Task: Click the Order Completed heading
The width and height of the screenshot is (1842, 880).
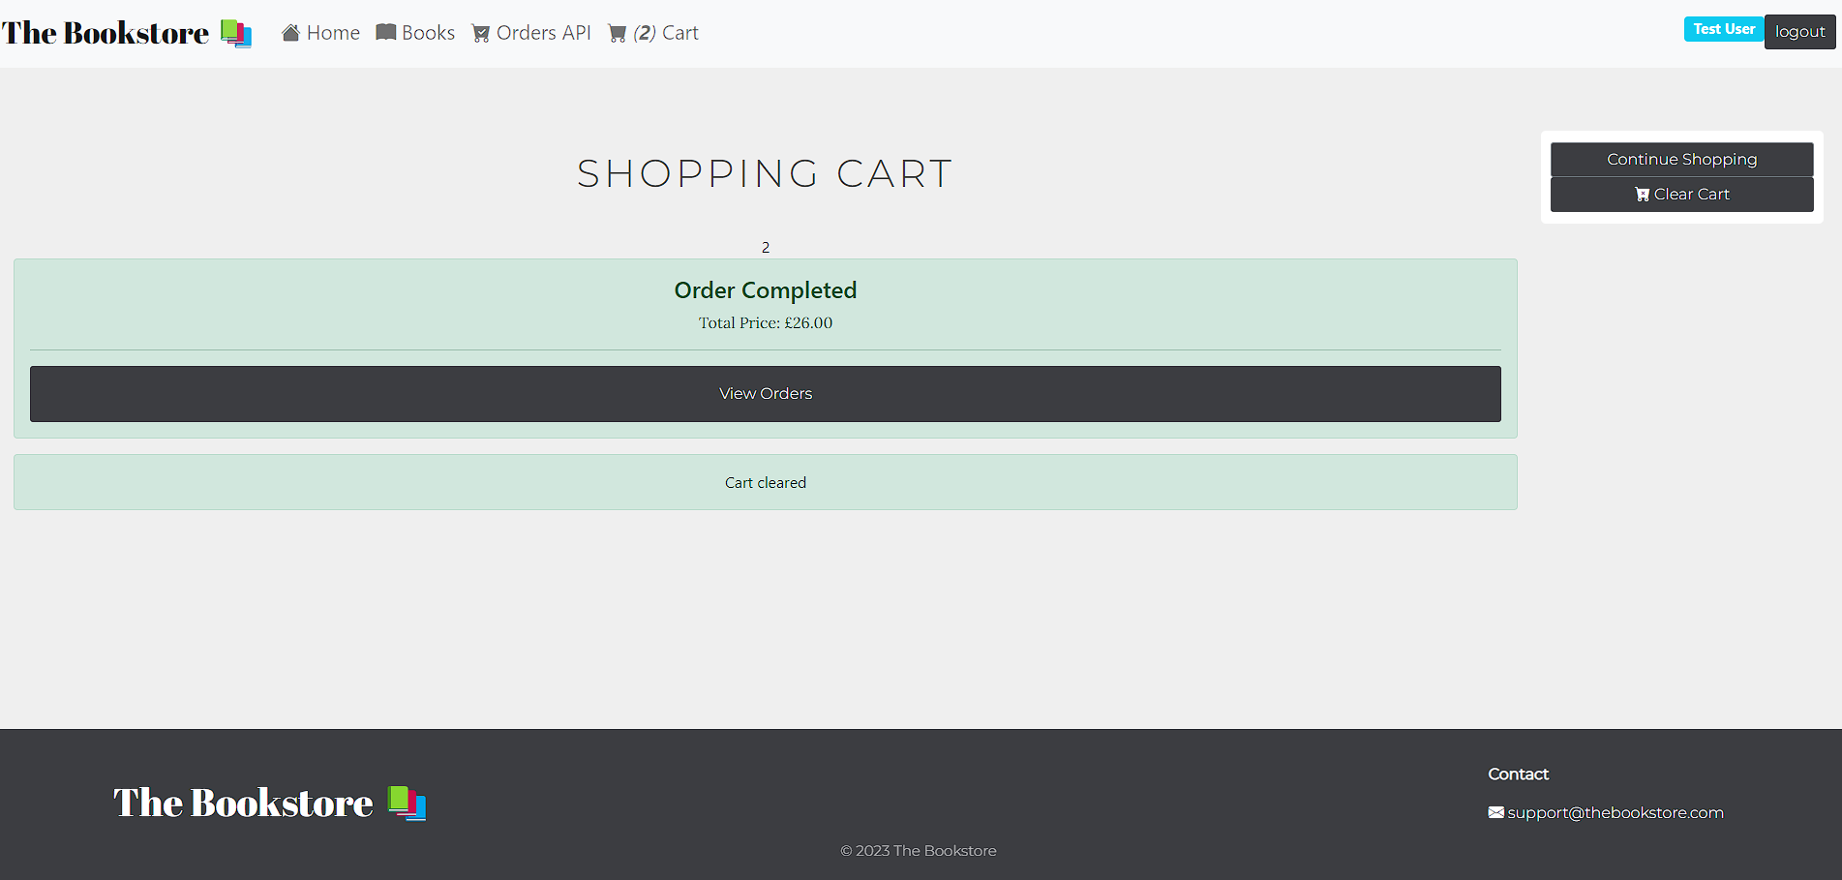Action: coord(766,290)
